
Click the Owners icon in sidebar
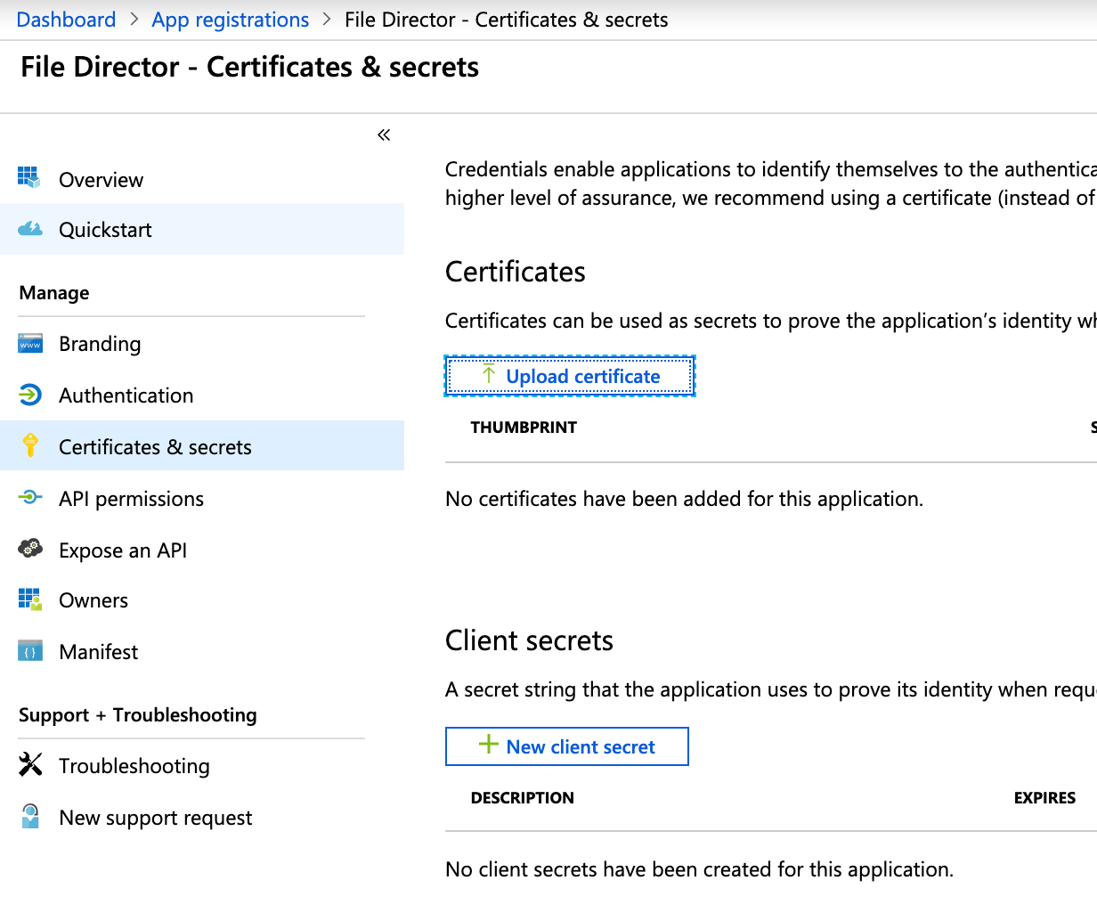pos(30,599)
